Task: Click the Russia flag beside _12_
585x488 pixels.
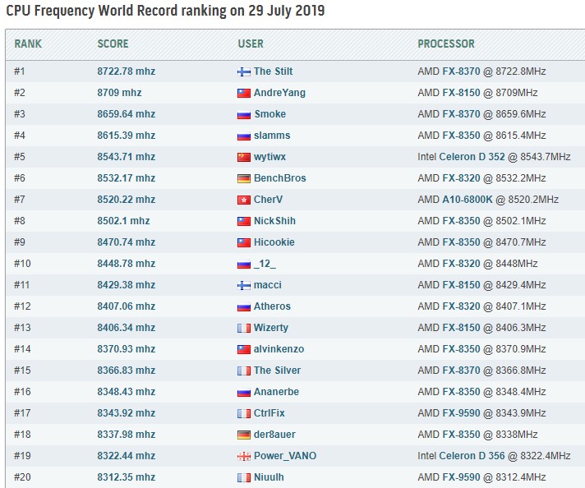Action: pos(244,264)
